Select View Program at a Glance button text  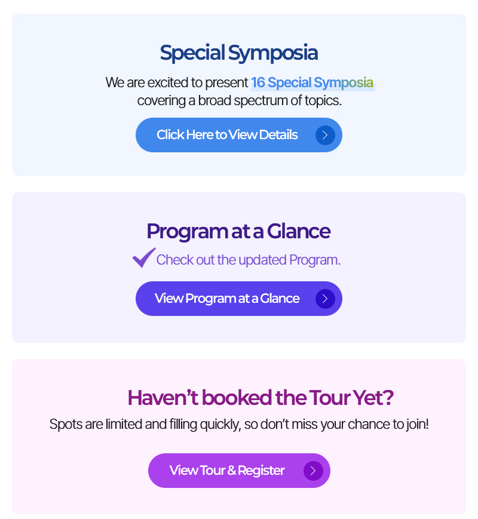pos(227,299)
